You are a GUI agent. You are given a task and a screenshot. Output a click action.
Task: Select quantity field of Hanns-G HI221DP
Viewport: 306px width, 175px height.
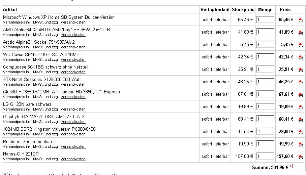point(265,156)
